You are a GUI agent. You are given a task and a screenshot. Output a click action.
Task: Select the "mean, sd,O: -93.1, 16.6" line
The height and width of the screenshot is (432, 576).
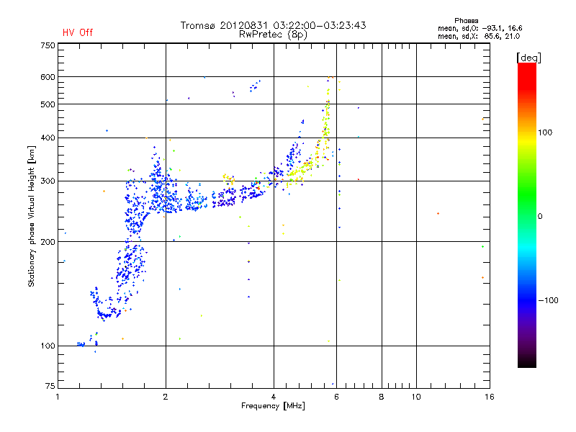[x=480, y=28]
